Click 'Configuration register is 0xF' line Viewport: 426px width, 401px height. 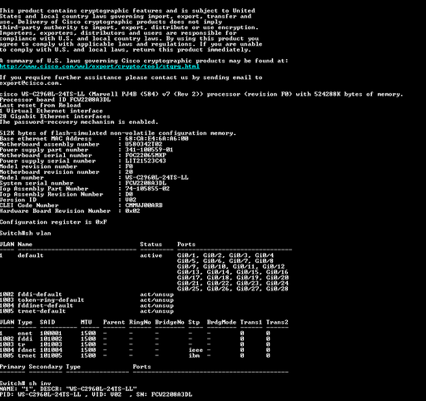[53, 222]
